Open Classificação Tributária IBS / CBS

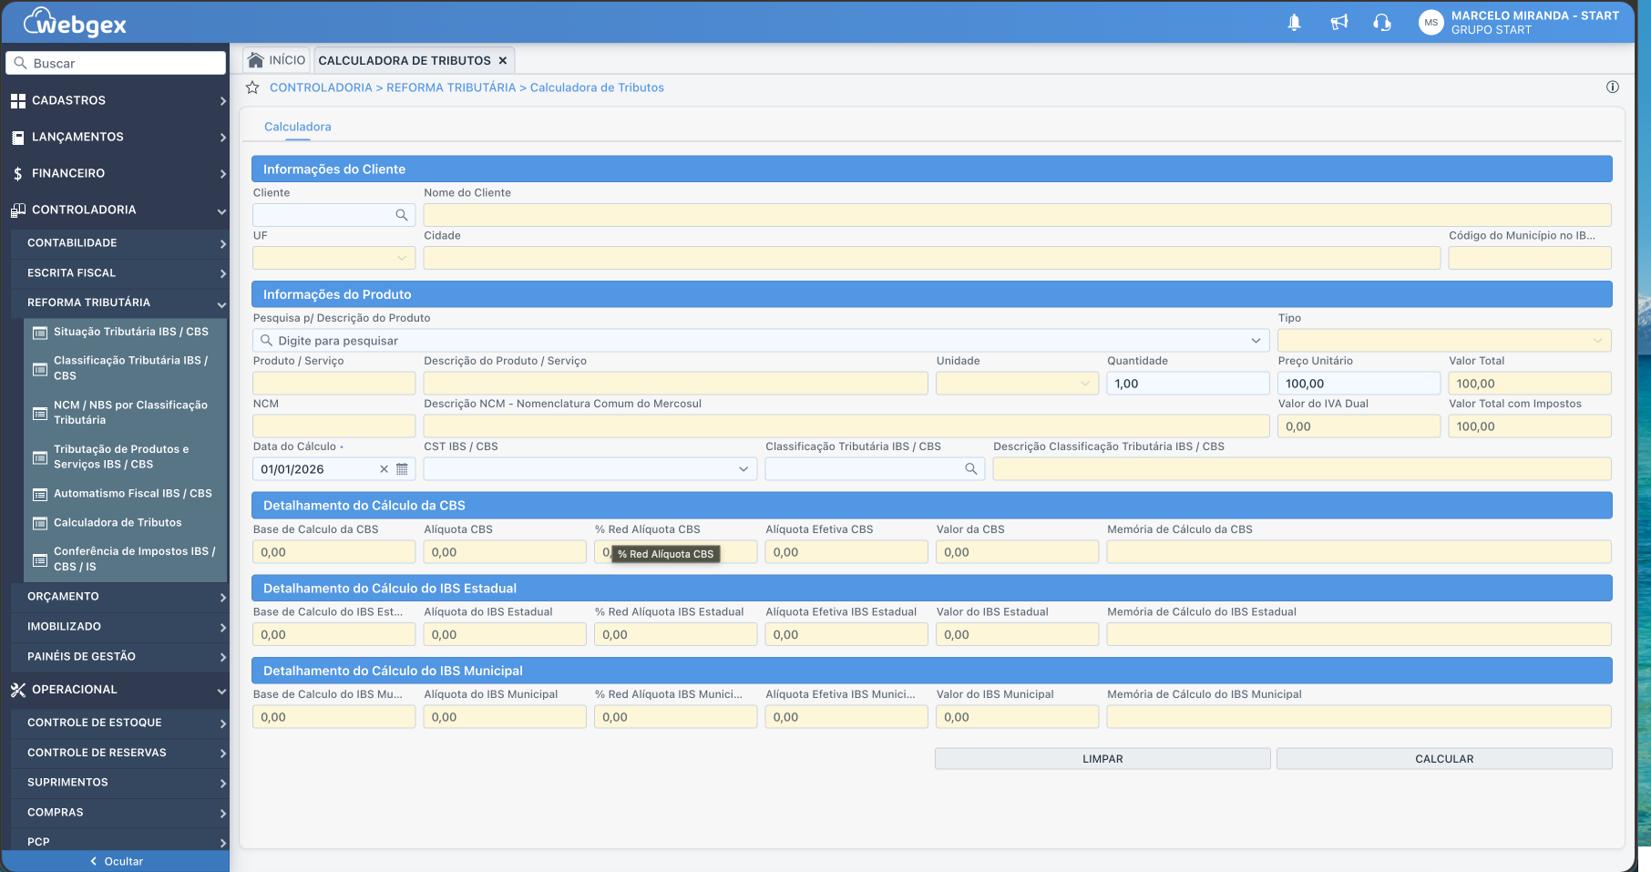pyautogui.click(x=126, y=368)
